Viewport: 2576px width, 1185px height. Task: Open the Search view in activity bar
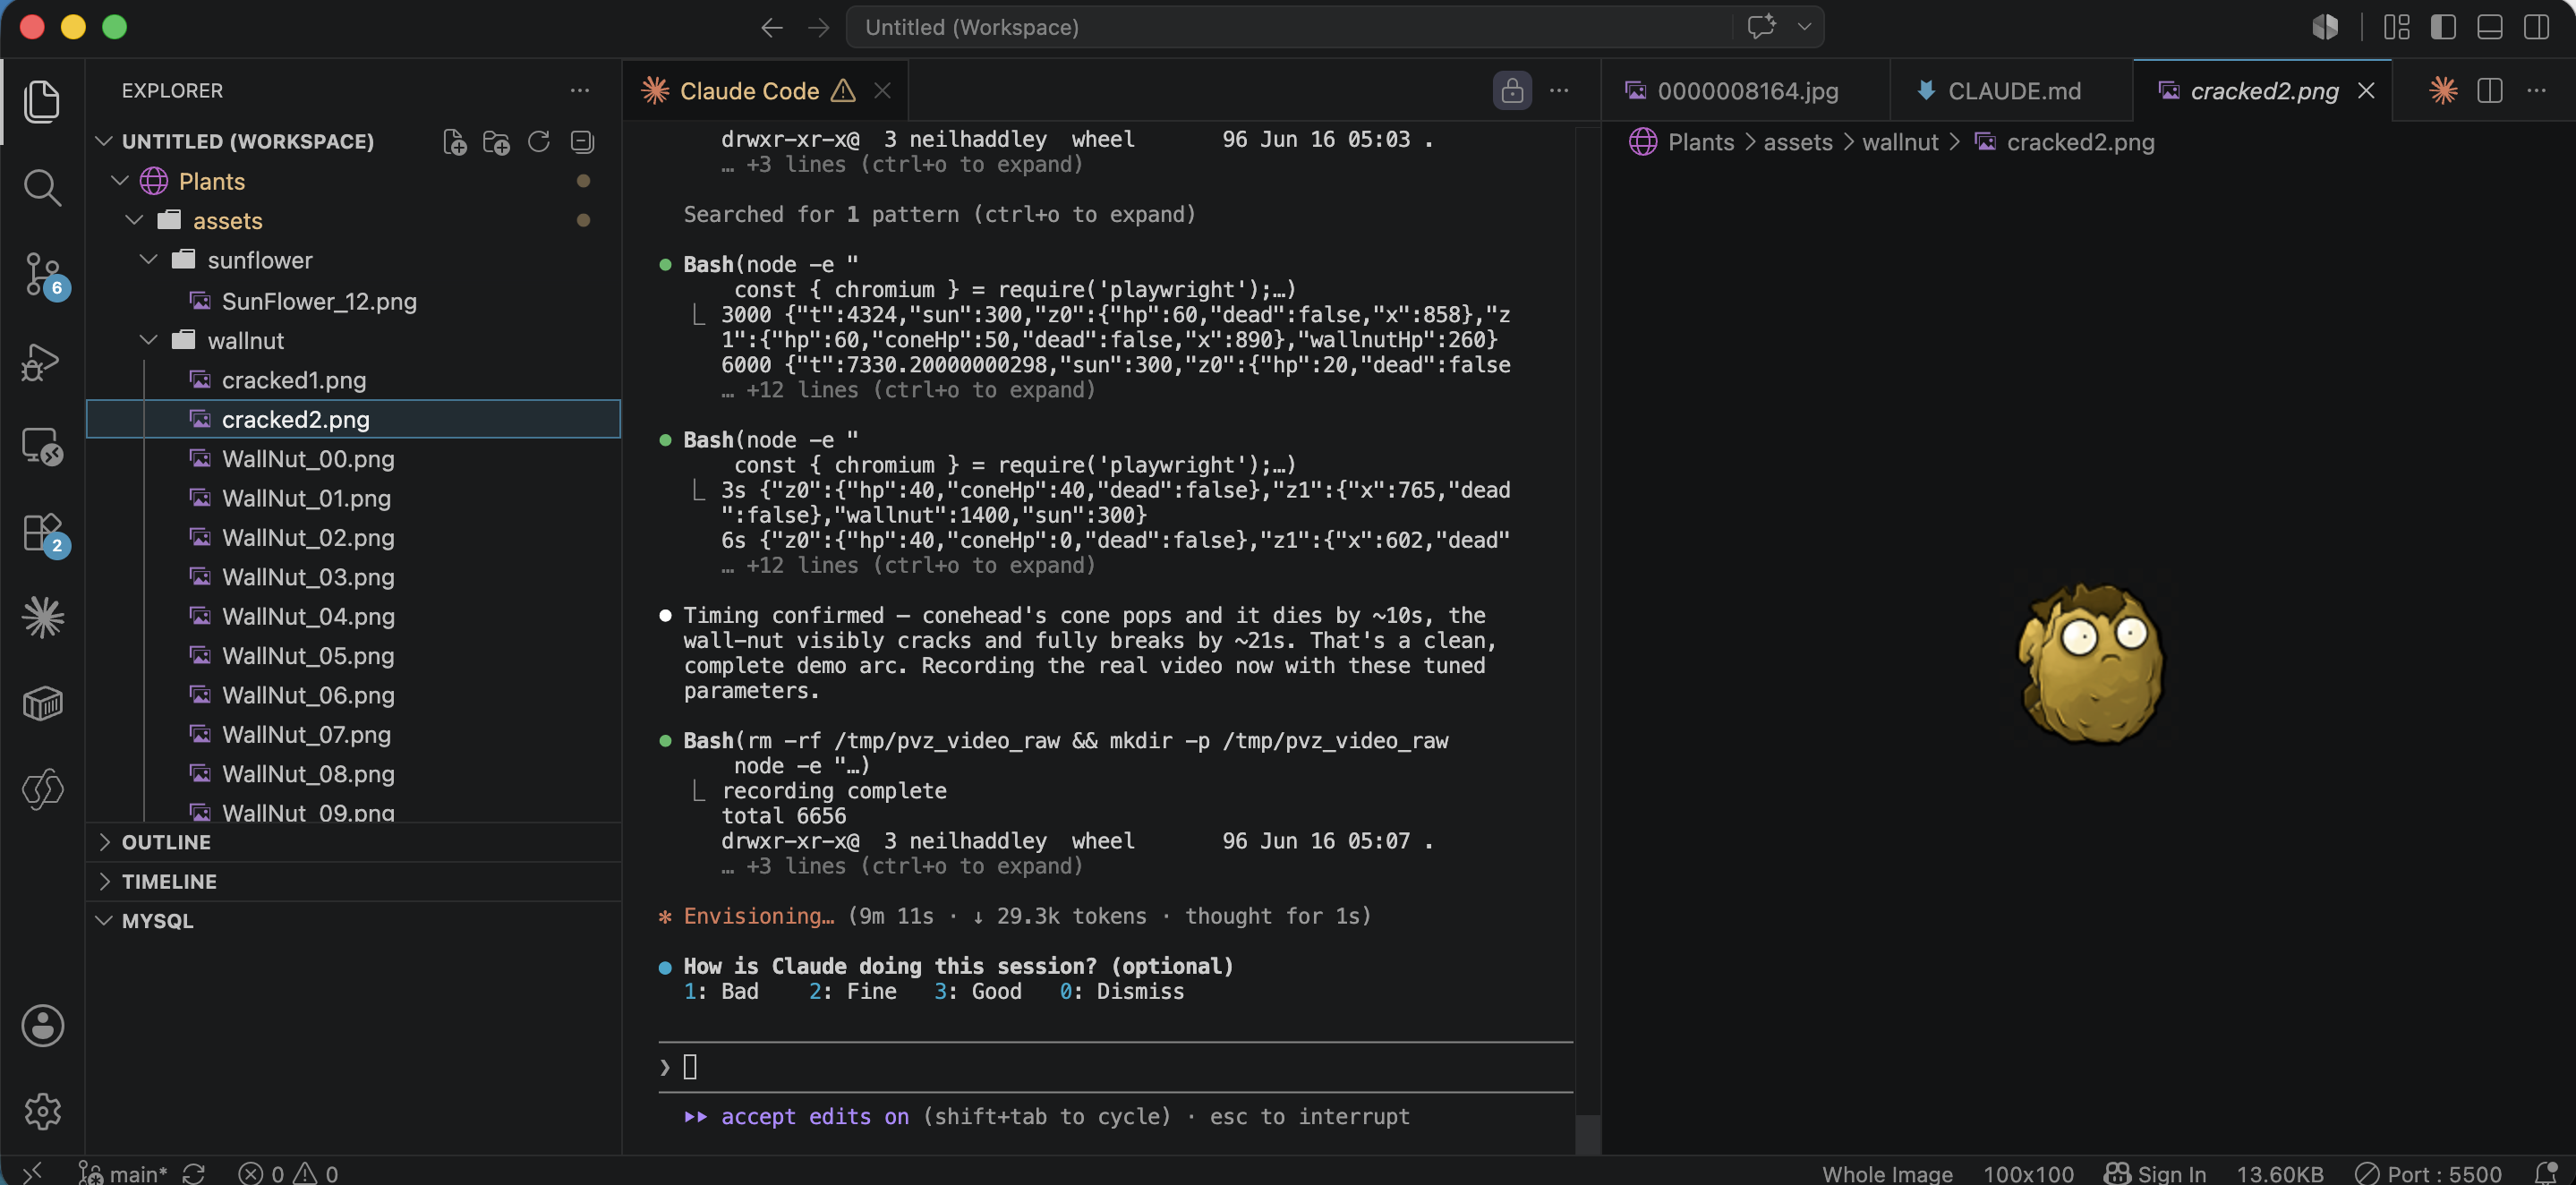(x=42, y=187)
